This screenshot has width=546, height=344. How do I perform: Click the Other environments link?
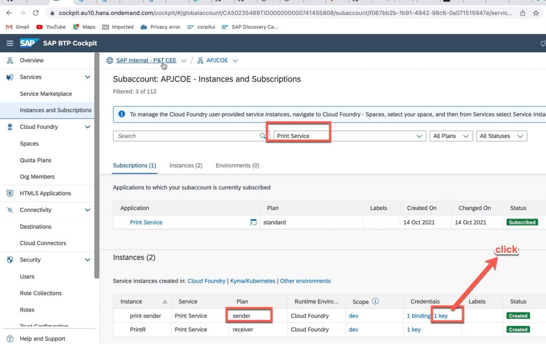click(x=306, y=281)
